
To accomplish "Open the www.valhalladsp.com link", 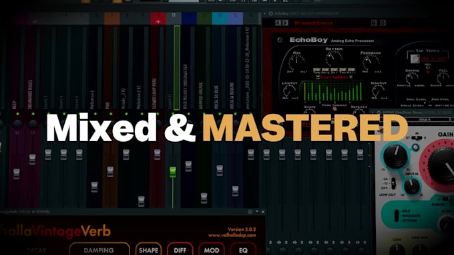I will (x=232, y=236).
